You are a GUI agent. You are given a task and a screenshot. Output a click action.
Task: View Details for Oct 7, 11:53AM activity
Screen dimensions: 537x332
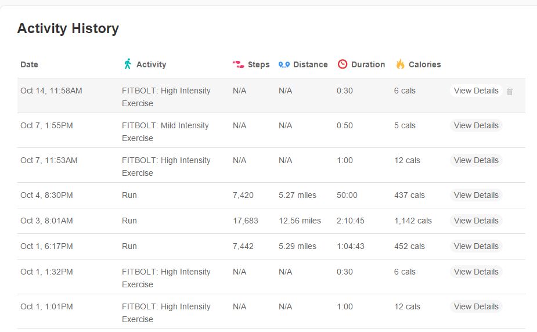coord(476,161)
